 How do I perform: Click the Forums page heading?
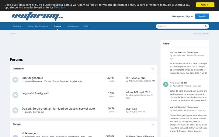[16, 60]
